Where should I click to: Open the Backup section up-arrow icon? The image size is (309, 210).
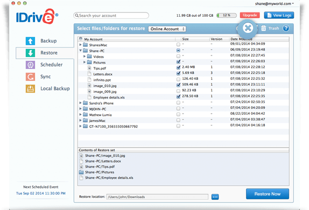click(x=30, y=41)
